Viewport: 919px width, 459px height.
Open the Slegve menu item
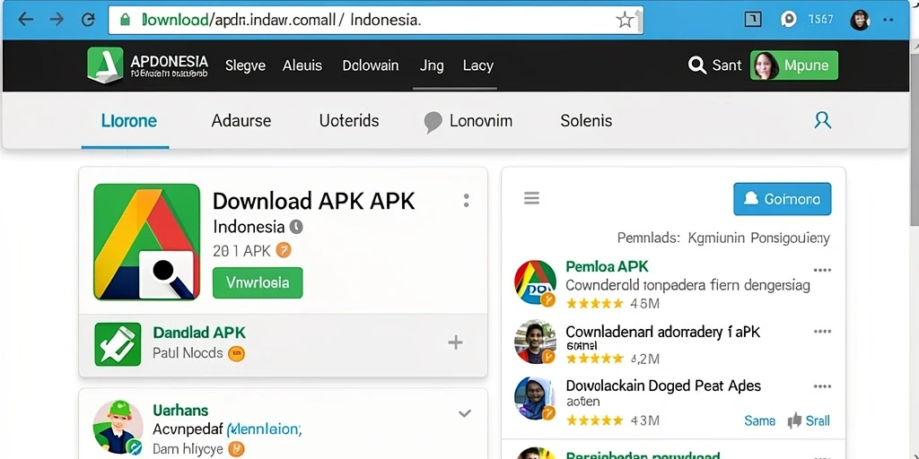tap(246, 65)
